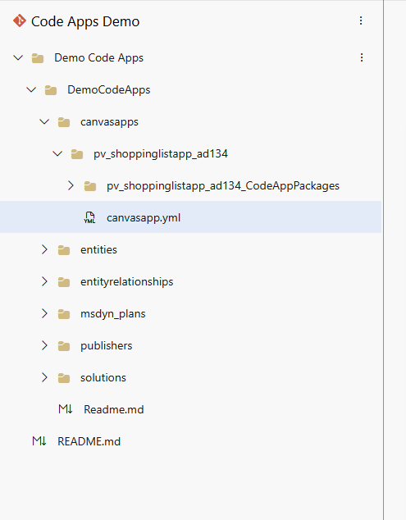This screenshot has height=520, width=406.
Task: Collapse the Demo Code Apps folder
Action: (x=18, y=57)
